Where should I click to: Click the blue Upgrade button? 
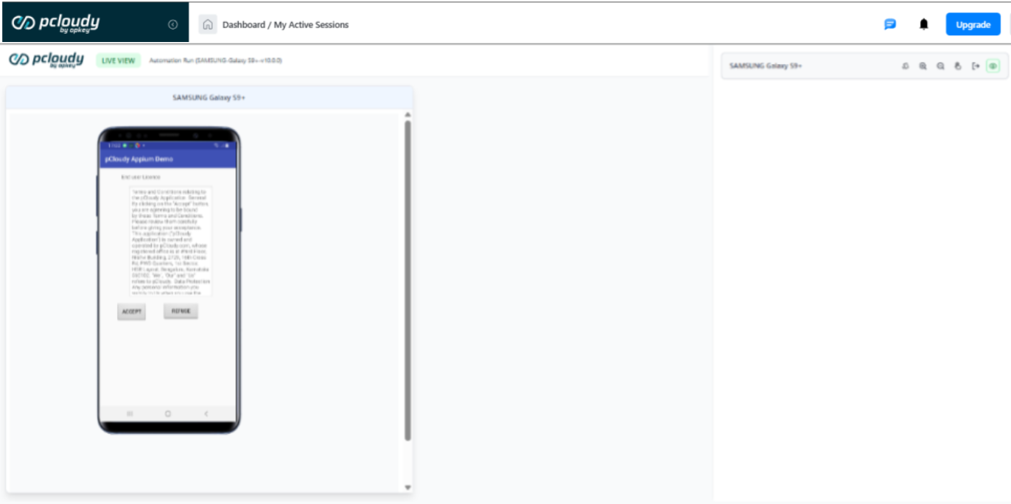[973, 24]
